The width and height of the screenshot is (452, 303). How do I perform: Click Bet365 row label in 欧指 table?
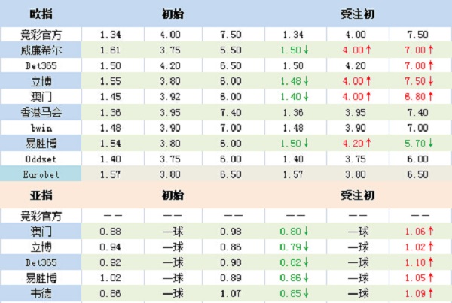pyautogui.click(x=41, y=66)
